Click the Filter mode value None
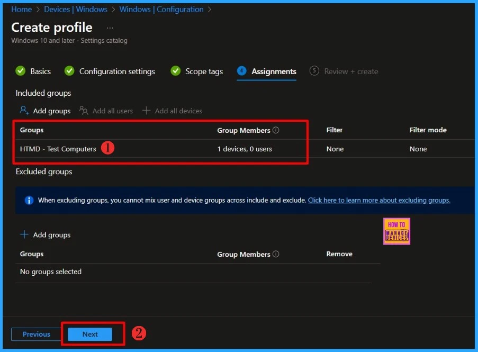Image resolution: width=478 pixels, height=352 pixels. [418, 149]
